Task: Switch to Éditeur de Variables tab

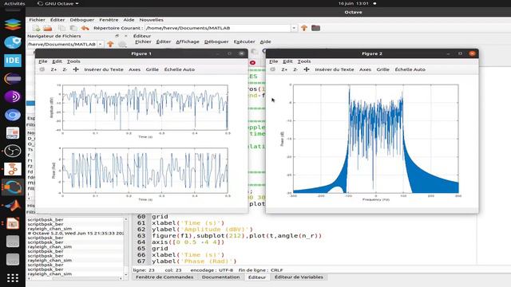Action: pyautogui.click(x=299, y=277)
